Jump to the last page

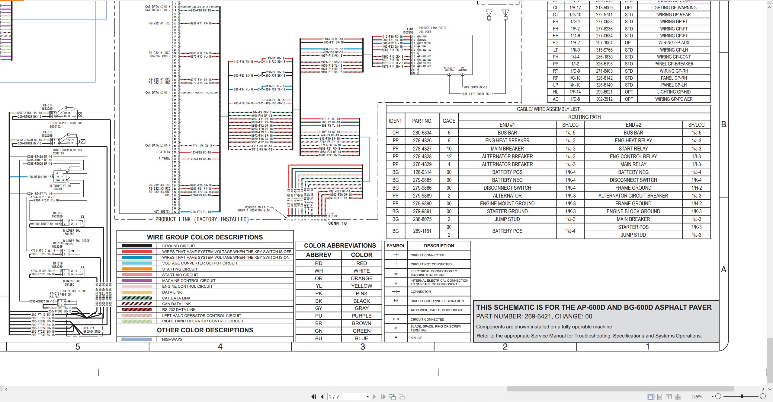tap(383, 397)
